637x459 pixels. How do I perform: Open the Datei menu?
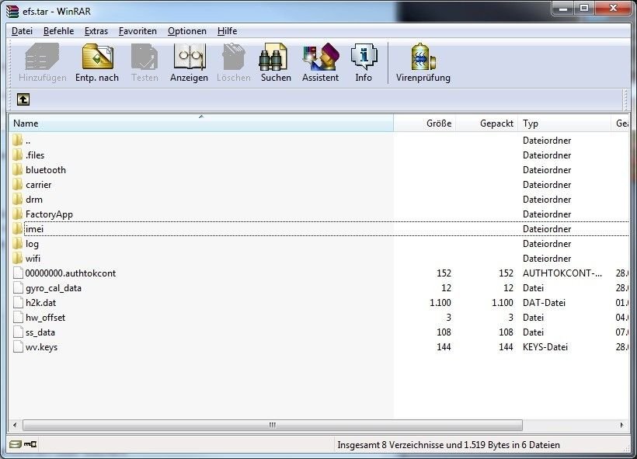coord(22,31)
